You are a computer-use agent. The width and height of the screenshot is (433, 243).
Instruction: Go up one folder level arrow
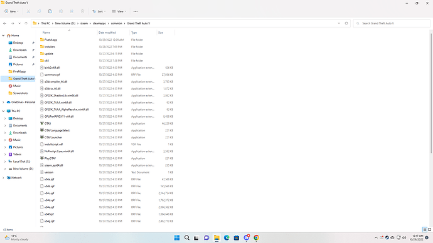[x=26, y=23]
